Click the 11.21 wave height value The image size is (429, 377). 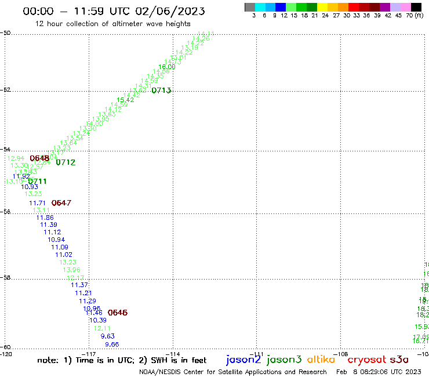[x=83, y=293]
